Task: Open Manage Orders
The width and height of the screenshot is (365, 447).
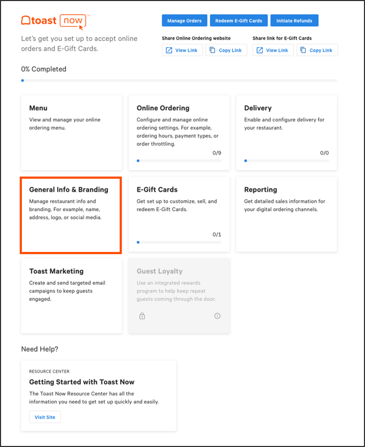Action: tap(184, 21)
